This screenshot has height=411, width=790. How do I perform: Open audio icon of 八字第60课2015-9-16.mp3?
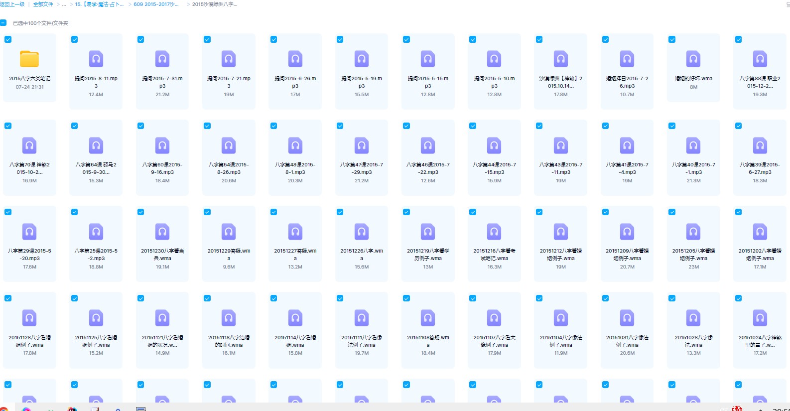[162, 145]
